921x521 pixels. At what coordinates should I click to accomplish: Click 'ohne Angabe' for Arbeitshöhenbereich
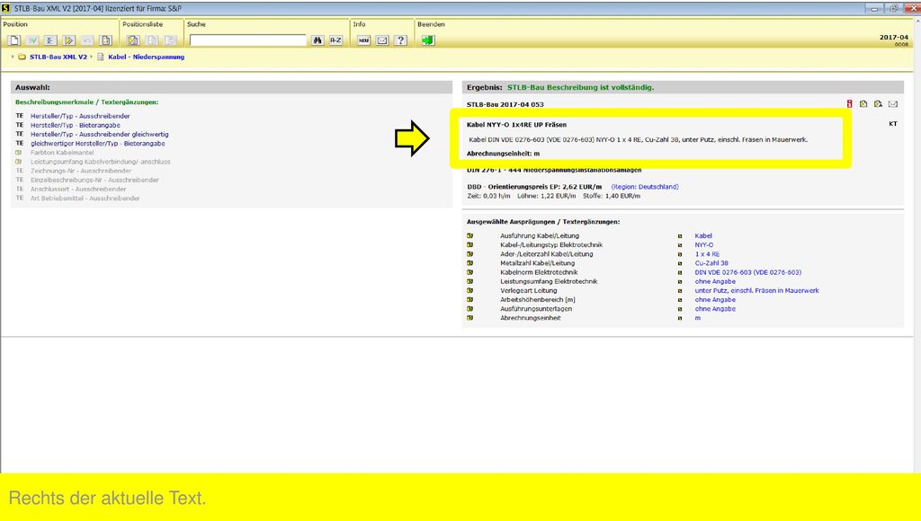tap(715, 300)
